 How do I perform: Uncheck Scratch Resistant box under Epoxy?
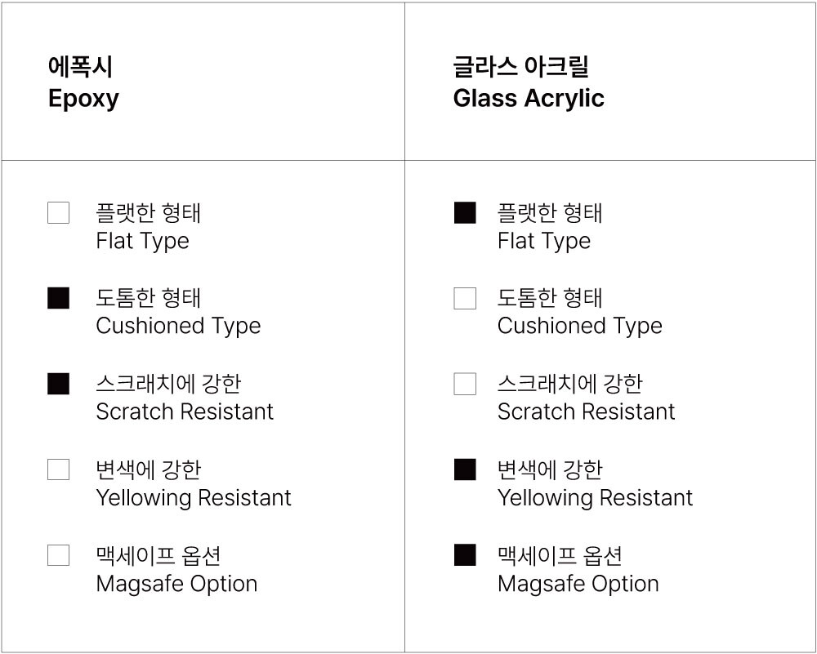58,384
